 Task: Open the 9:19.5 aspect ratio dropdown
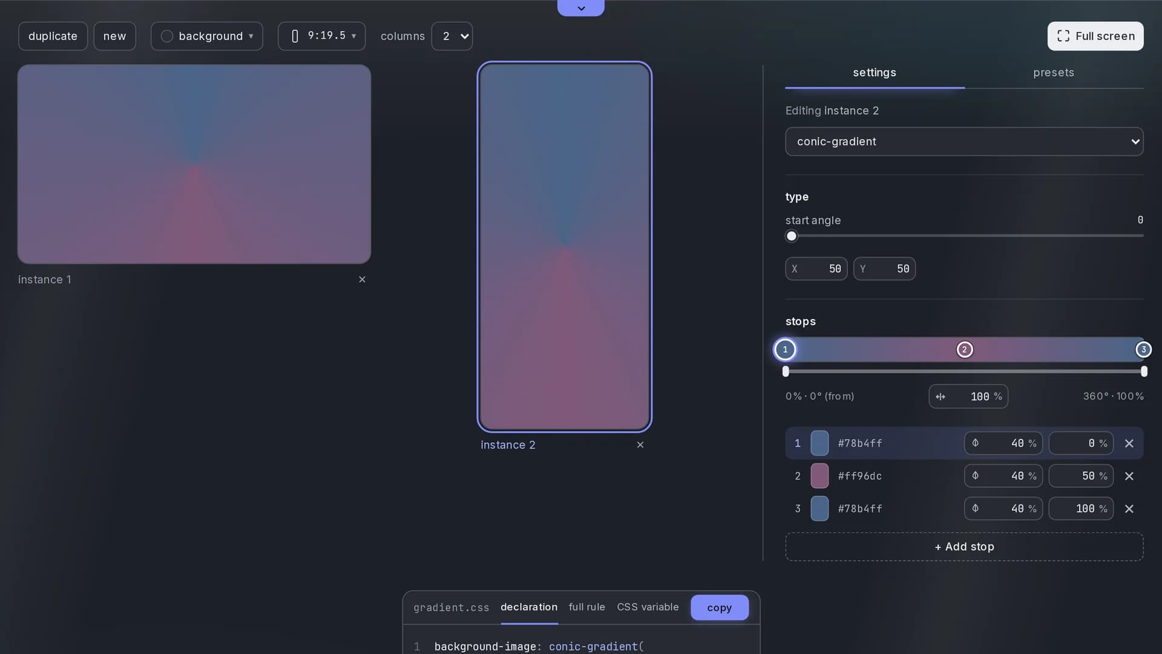click(x=322, y=36)
